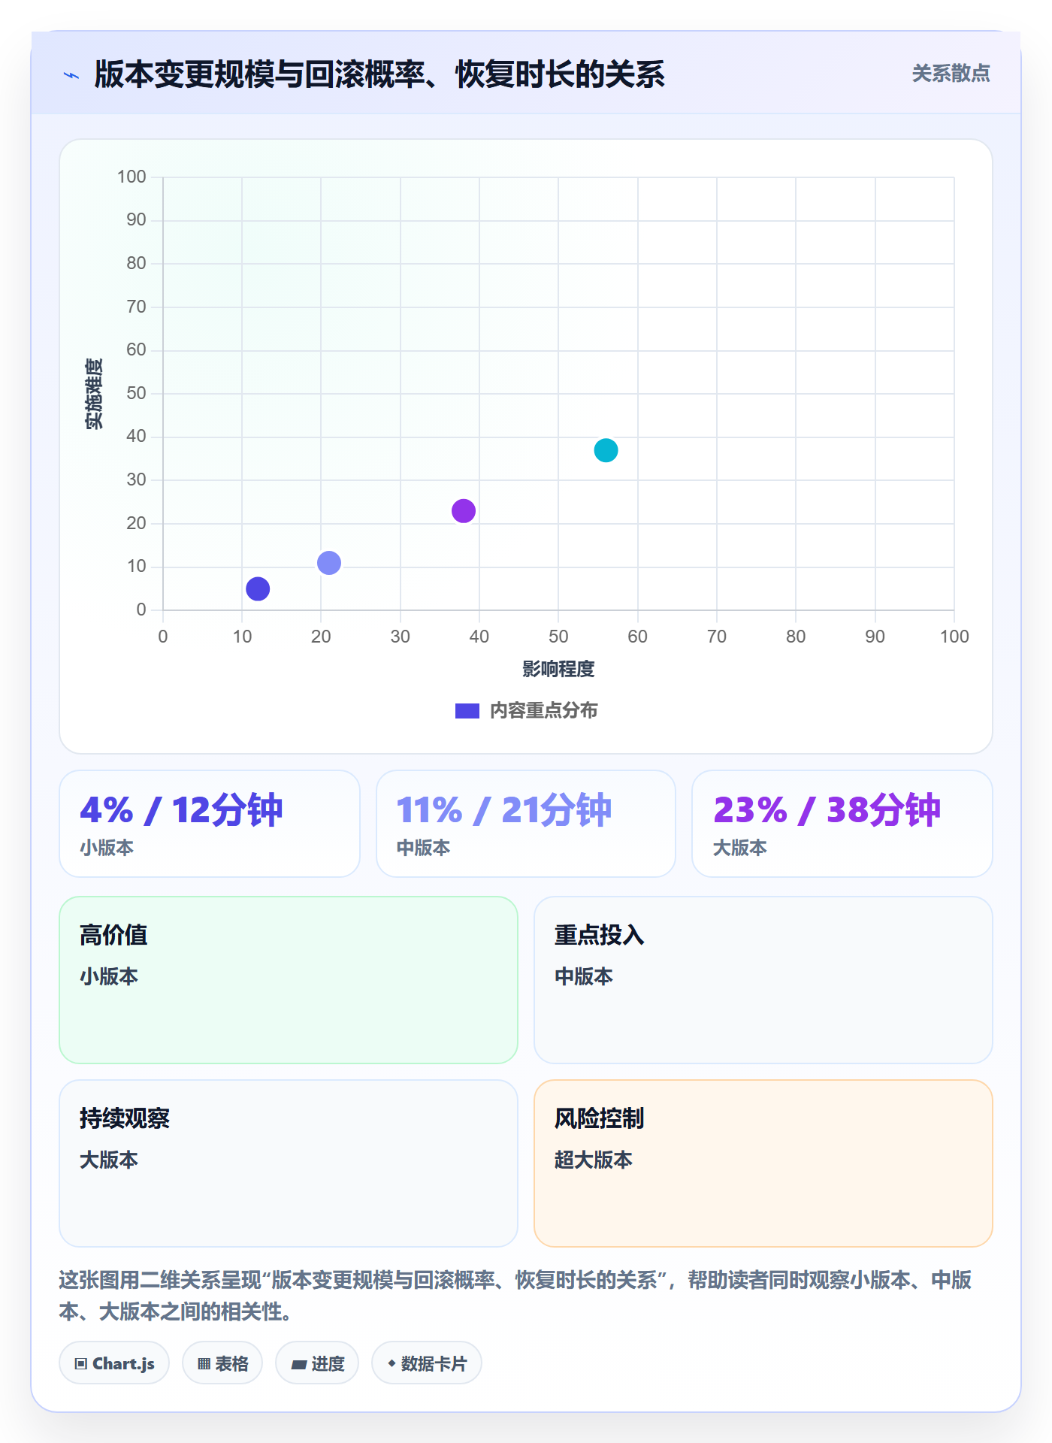
Task: Click the dark blue scatter point at x=12
Action: 258,588
